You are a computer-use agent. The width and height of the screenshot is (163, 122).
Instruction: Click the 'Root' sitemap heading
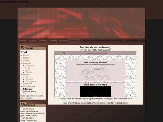(24, 52)
